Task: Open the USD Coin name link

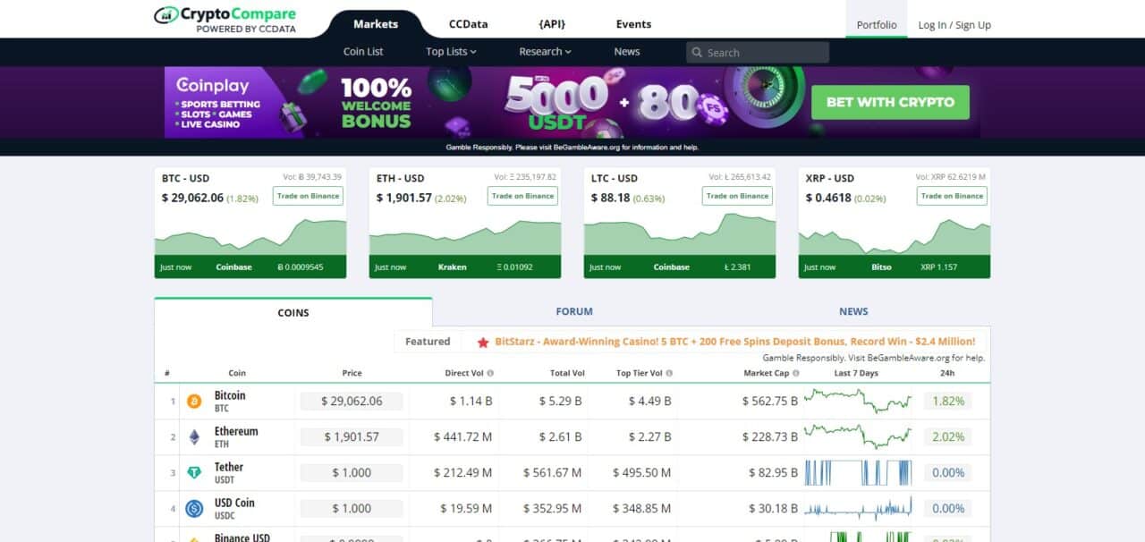Action: [234, 503]
